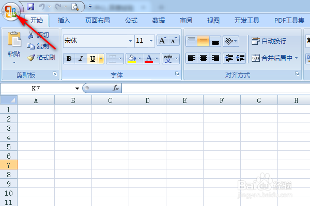Toggle bold formatting
Image resolution: width=310 pixels, height=206 pixels.
click(x=69, y=59)
